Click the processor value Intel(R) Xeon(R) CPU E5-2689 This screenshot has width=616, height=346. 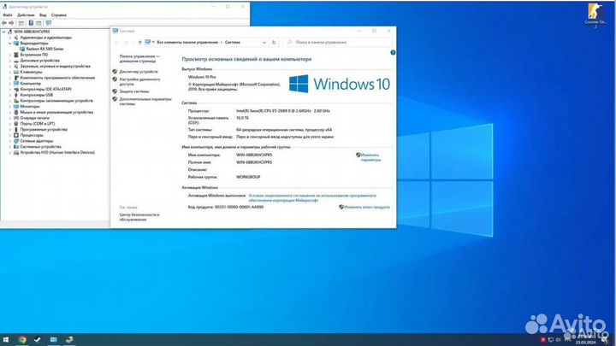(283, 111)
